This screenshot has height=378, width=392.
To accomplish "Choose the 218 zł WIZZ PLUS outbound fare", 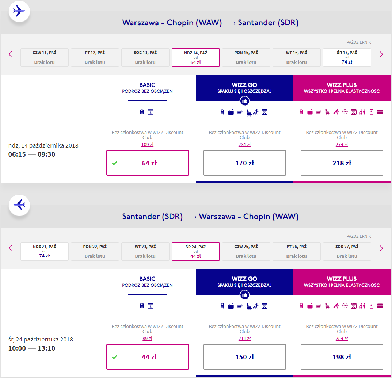I will pyautogui.click(x=342, y=163).
